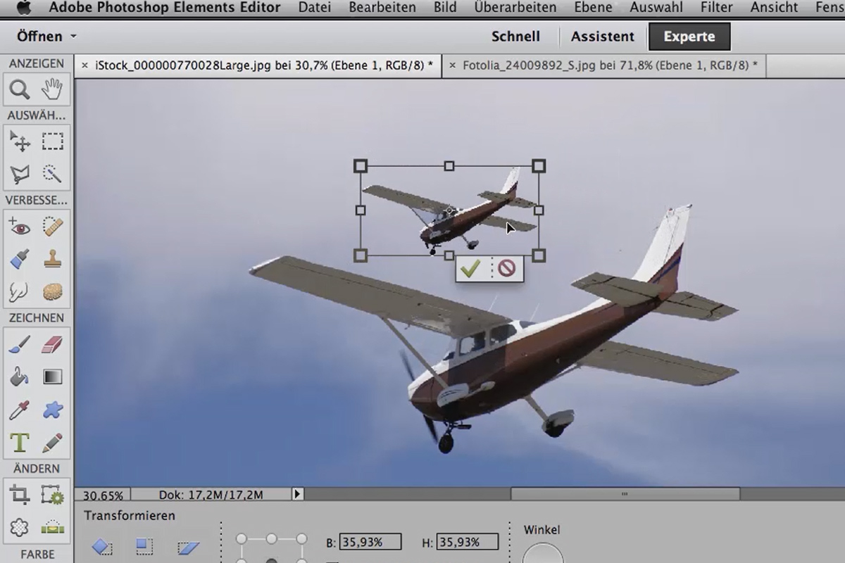Click the H height percentage field
The image size is (845, 563).
[468, 542]
